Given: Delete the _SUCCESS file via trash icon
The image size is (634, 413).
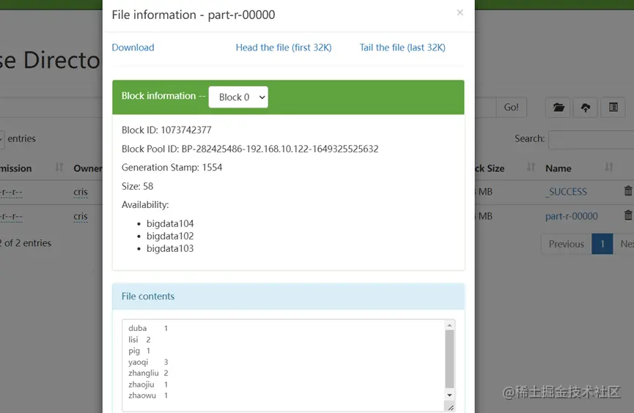Looking at the screenshot, I should pyautogui.click(x=628, y=190).
